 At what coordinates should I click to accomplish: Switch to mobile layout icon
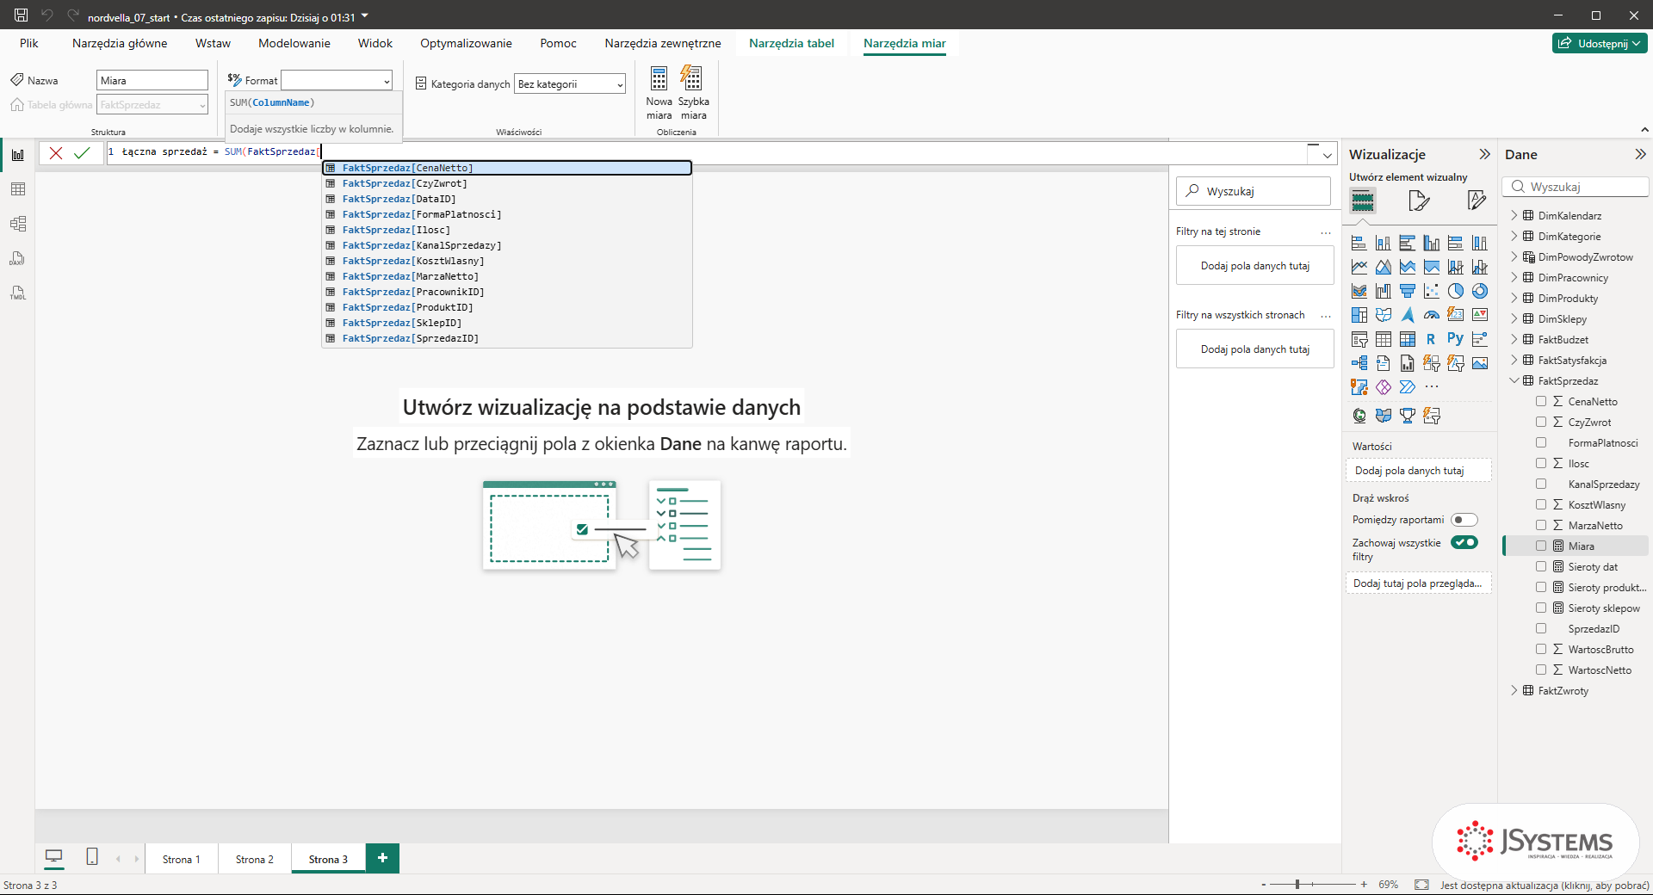pos(92,857)
